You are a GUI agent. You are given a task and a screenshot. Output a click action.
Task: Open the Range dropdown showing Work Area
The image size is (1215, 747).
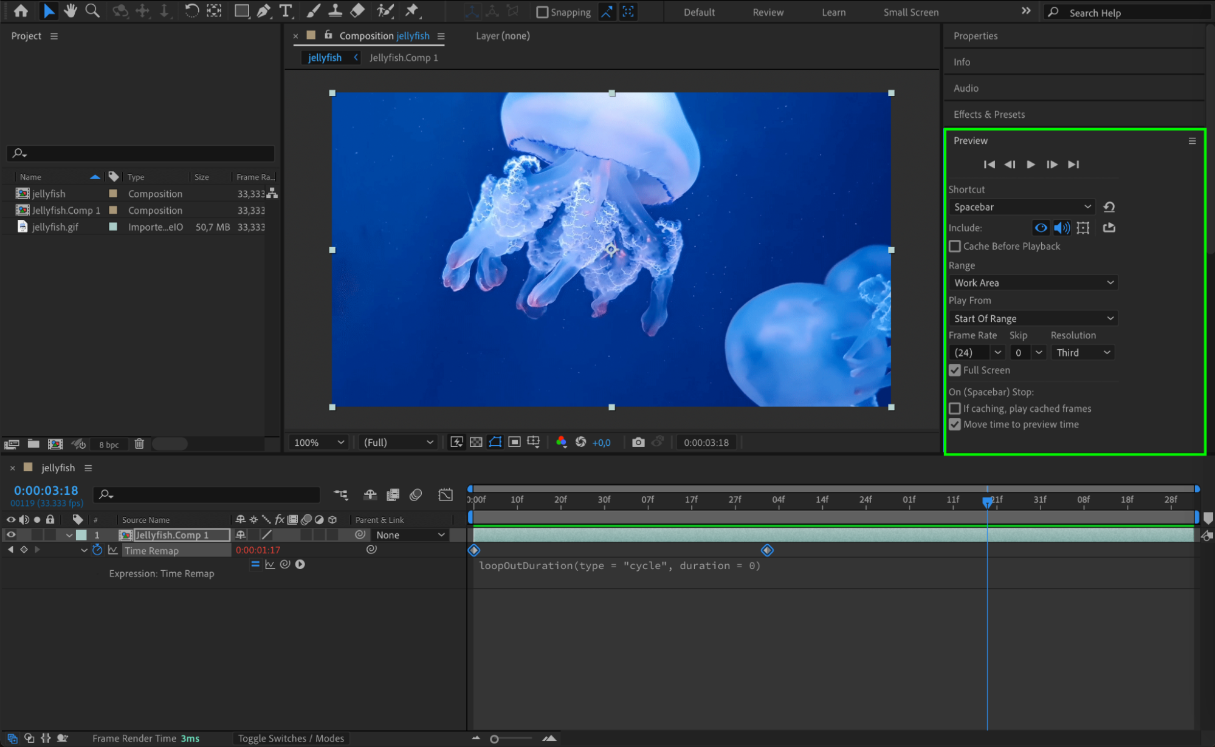[1033, 282]
